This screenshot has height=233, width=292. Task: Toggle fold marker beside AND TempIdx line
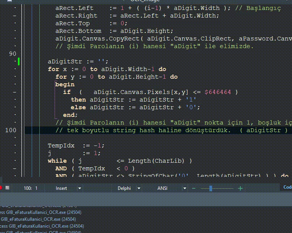tap(15, 168)
